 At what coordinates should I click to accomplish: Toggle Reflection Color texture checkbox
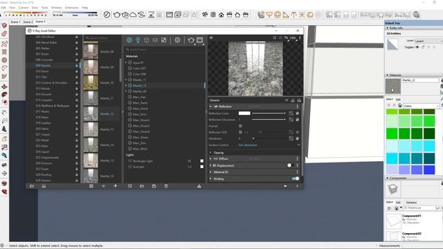(297, 113)
